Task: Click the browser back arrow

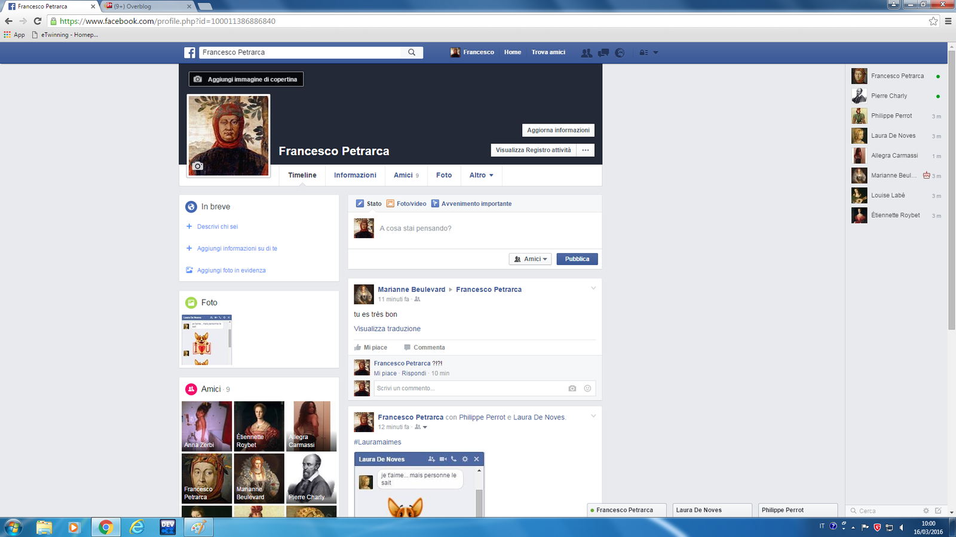Action: [x=8, y=21]
